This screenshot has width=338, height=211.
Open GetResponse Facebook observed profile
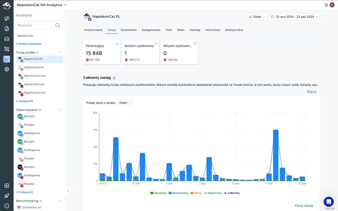click(39, 133)
